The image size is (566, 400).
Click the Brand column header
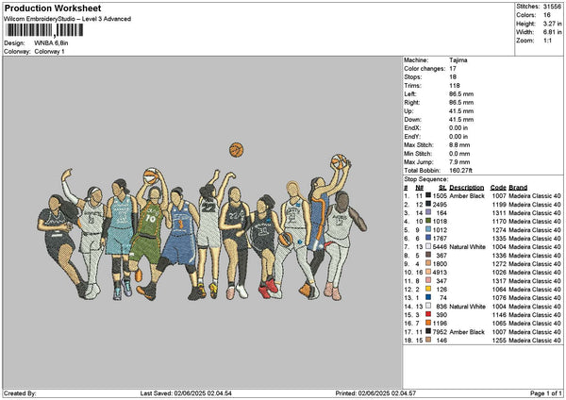click(x=518, y=187)
